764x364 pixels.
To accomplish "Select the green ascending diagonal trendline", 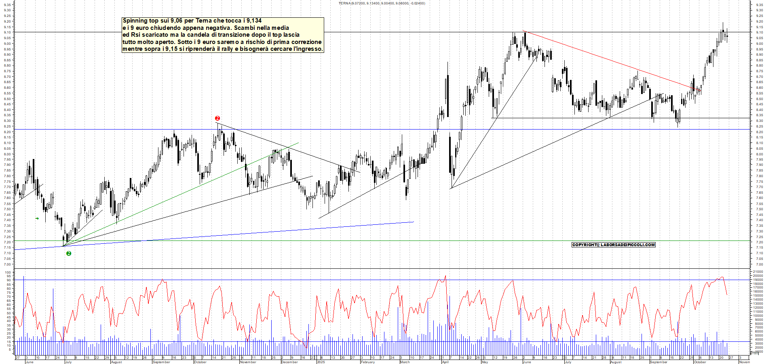I will (x=182, y=193).
